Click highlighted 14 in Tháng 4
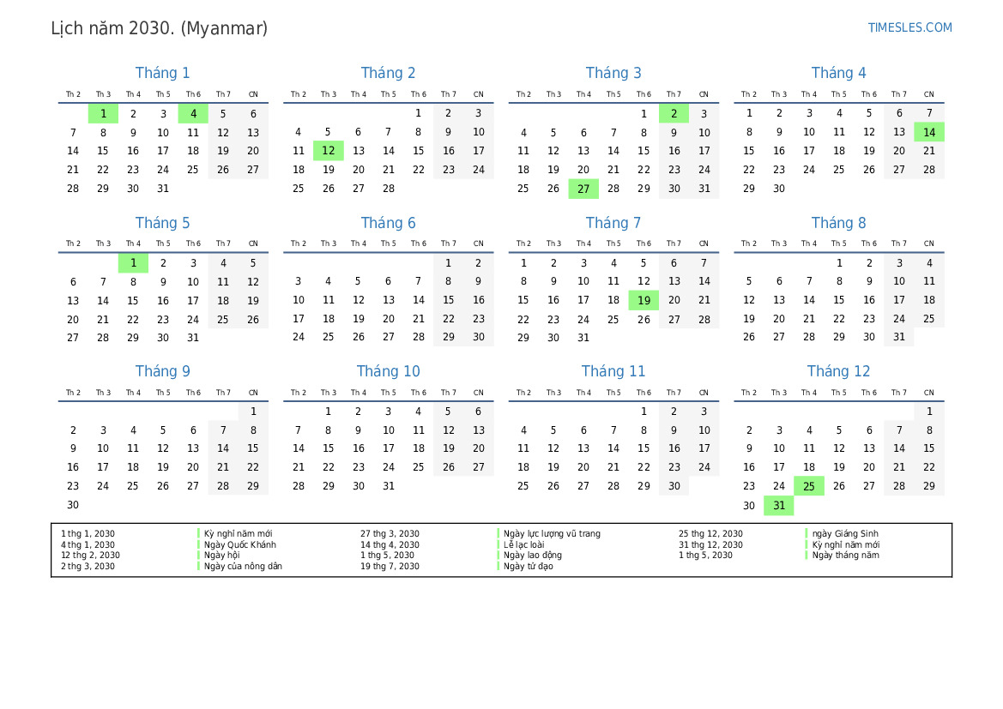The height and width of the screenshot is (709, 1003). pyautogui.click(x=929, y=132)
